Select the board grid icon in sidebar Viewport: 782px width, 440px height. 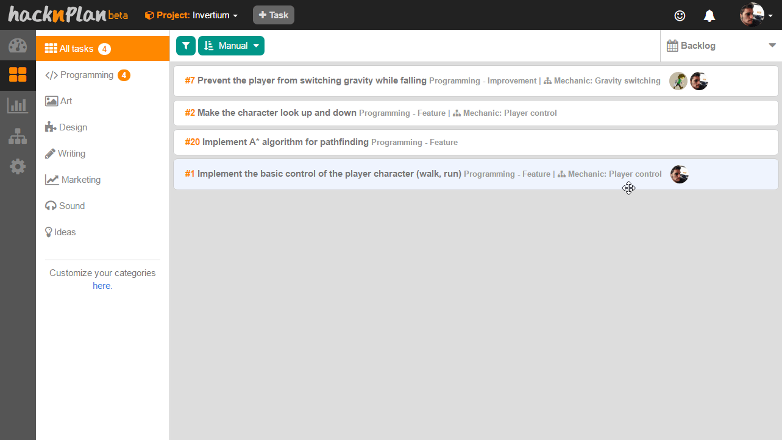(x=18, y=75)
